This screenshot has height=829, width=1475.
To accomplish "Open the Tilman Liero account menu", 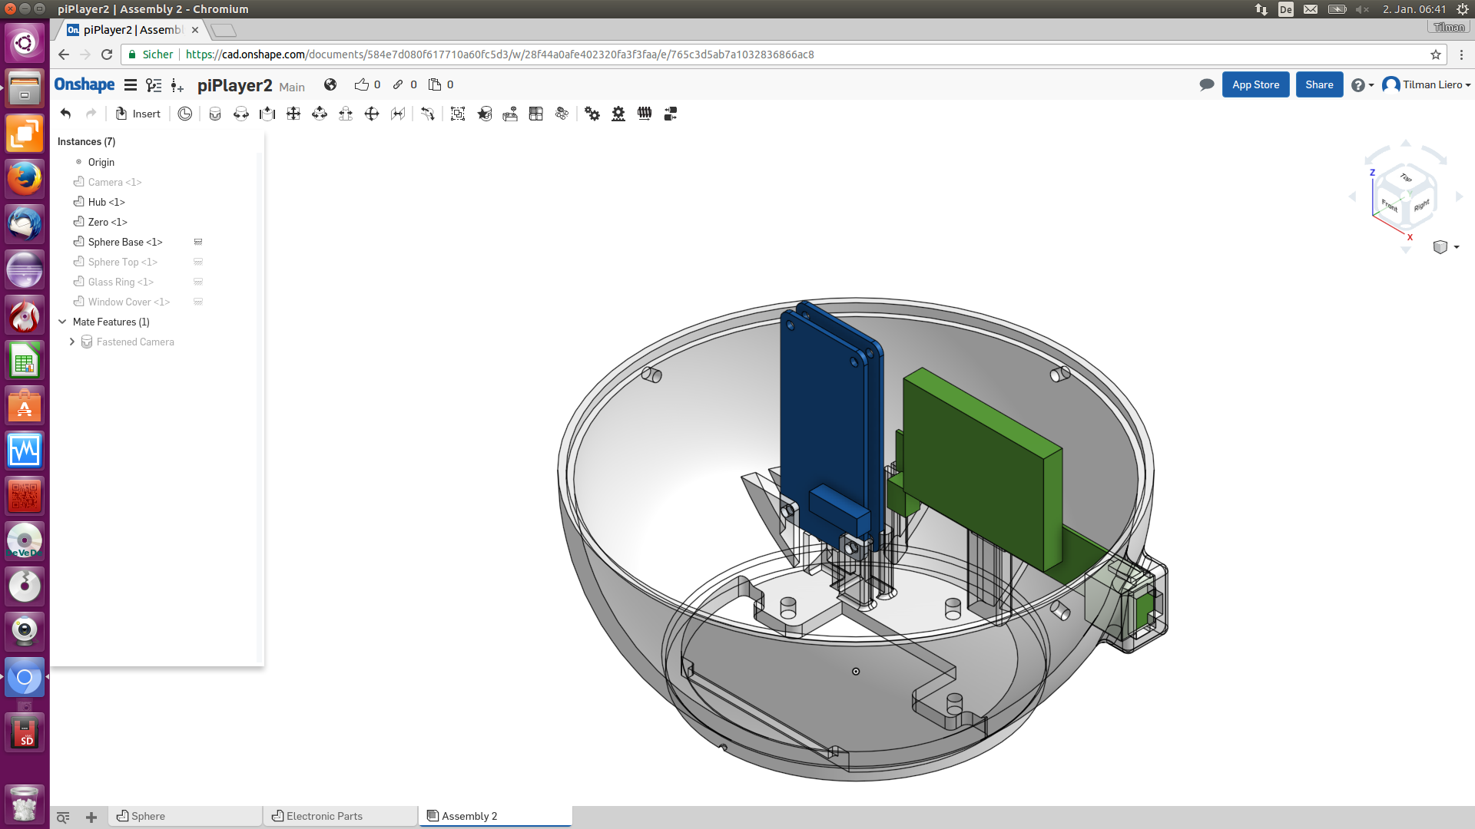I will [1427, 84].
